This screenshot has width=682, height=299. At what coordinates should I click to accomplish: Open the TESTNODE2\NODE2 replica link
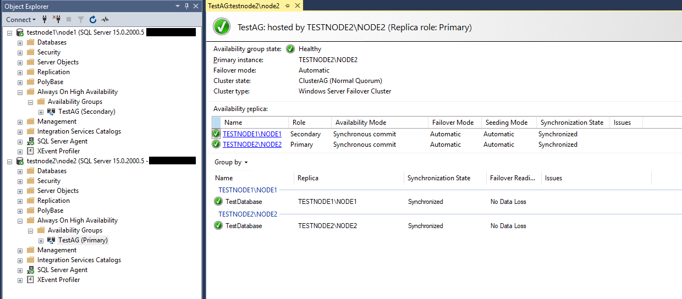click(252, 145)
